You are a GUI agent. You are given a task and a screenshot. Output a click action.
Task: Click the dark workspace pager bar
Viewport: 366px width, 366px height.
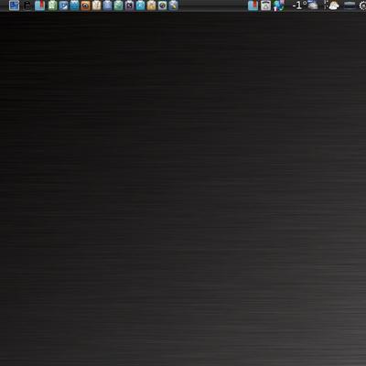coord(350,5)
